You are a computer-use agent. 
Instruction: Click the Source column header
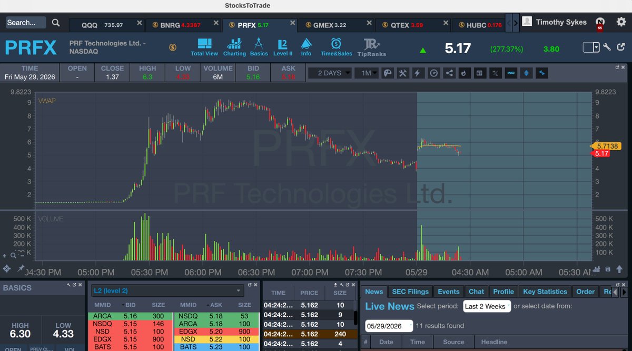tap(453, 342)
